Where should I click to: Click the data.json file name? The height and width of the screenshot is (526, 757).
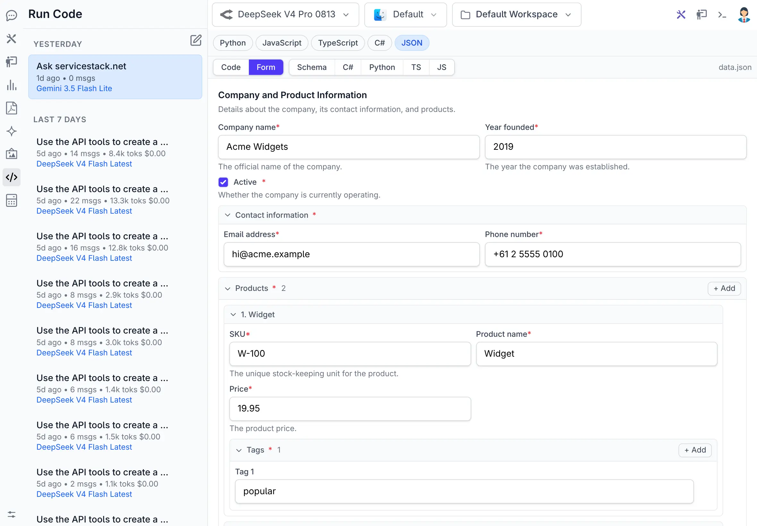[x=735, y=67]
